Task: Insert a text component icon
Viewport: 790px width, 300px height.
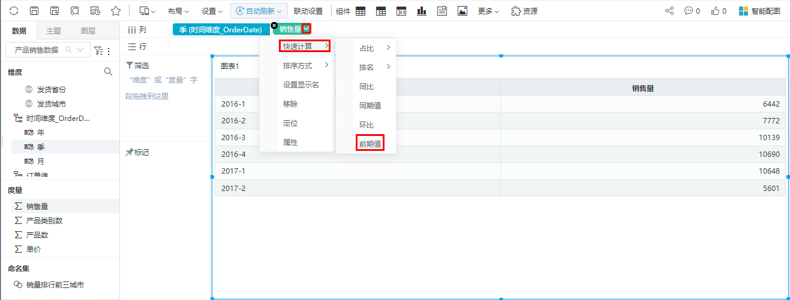Action: pyautogui.click(x=442, y=11)
